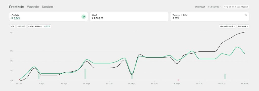Select the Max period button

[x=238, y=7]
